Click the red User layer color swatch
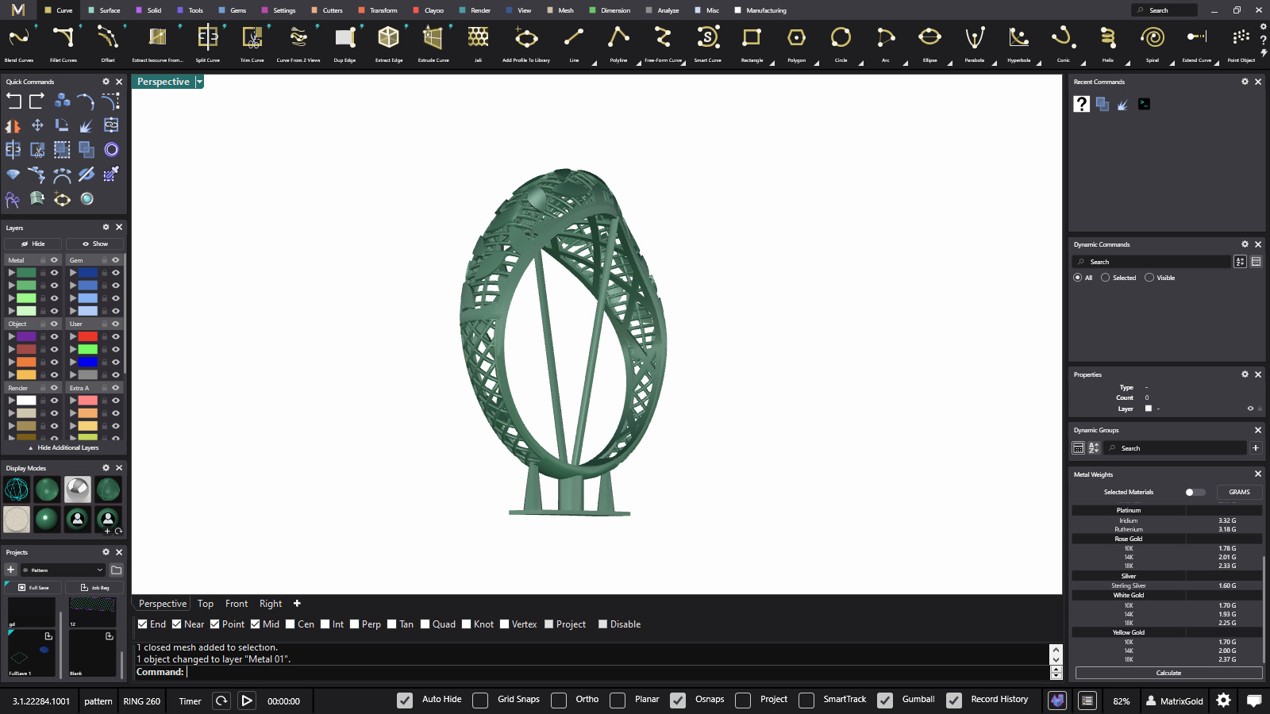This screenshot has width=1270, height=714. (x=88, y=336)
